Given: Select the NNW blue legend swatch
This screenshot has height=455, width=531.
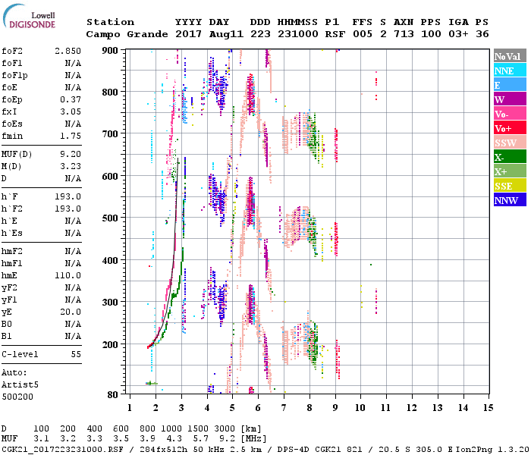Looking at the screenshot, I should (x=507, y=200).
